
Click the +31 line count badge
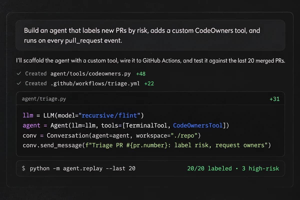pos(274,99)
